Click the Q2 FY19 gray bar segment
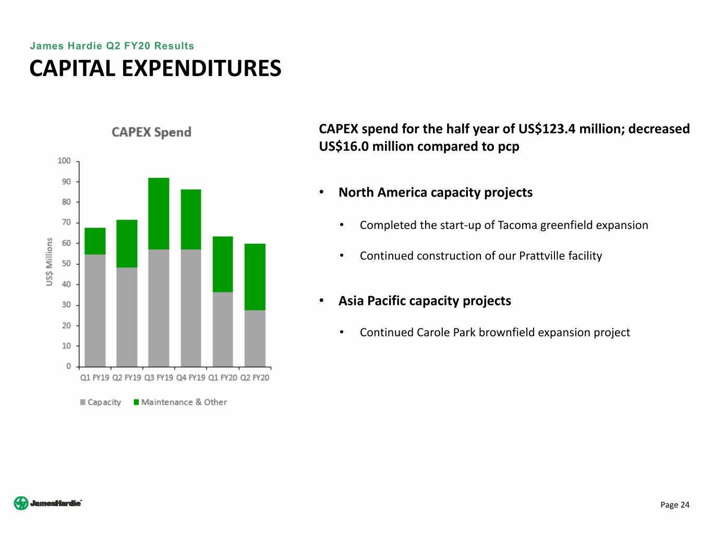 click(x=127, y=316)
